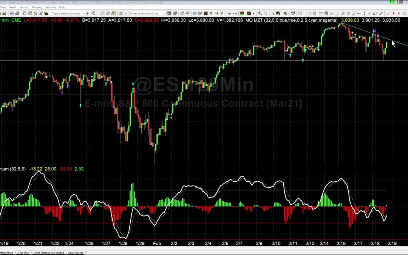Click the red/green color style swatch icon
Viewport: 408px width, 255px height.
tap(242, 13)
